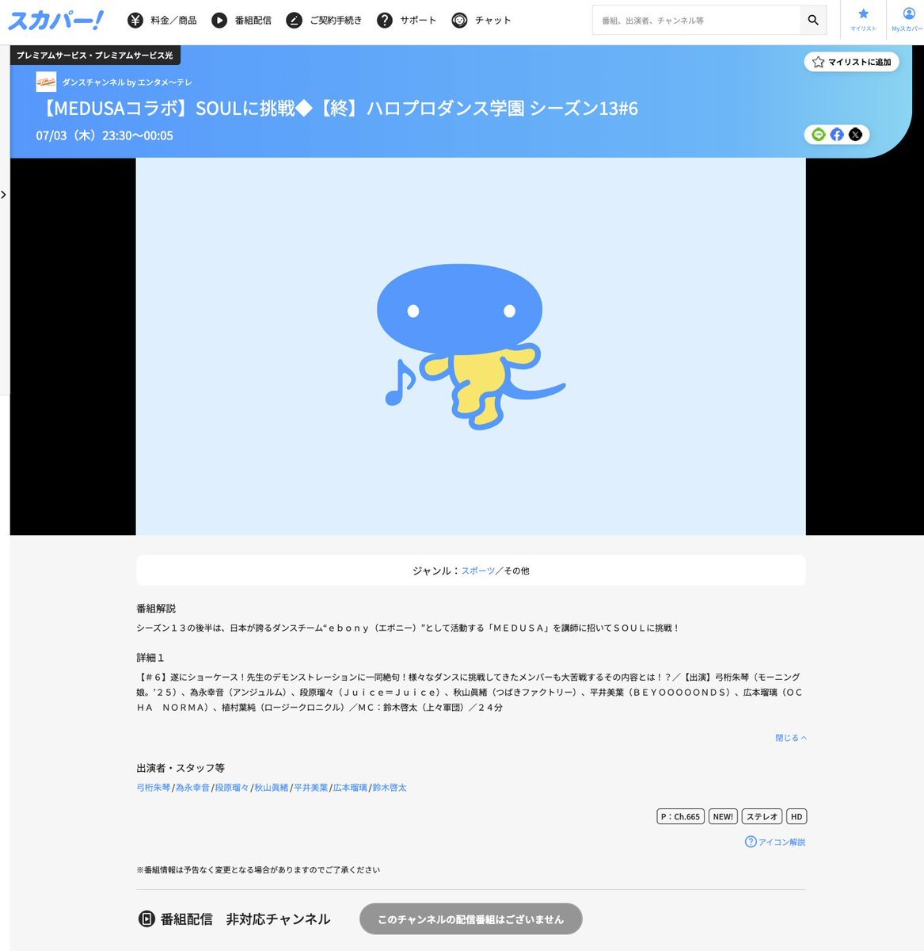Click the マイリストに追加 button
Viewport: 924px width, 951px height.
coord(851,62)
